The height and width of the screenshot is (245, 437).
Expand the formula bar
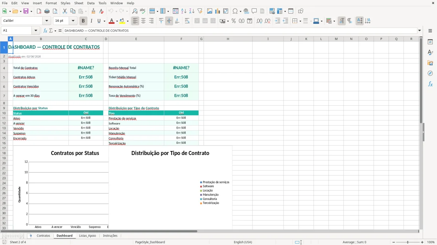tap(420, 30)
